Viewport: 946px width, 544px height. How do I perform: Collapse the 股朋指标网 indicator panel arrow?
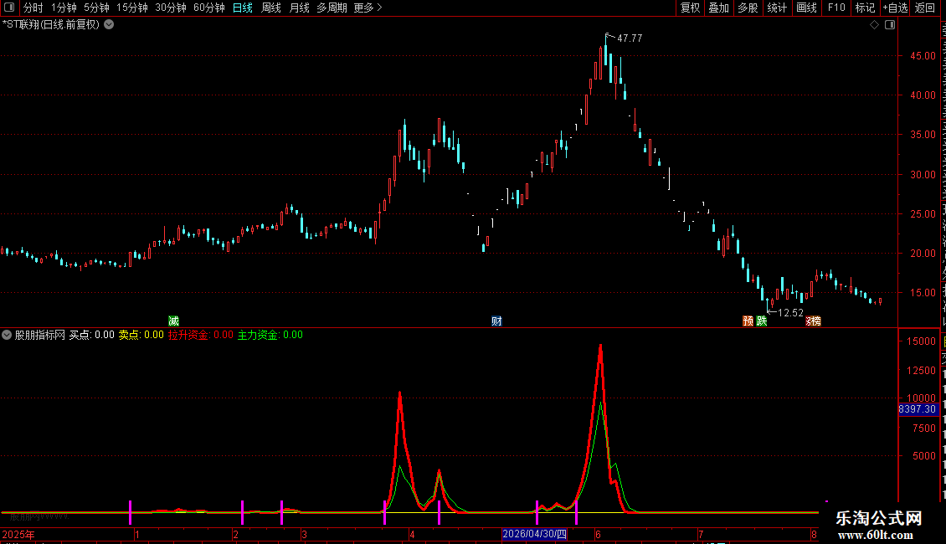coord(7,335)
